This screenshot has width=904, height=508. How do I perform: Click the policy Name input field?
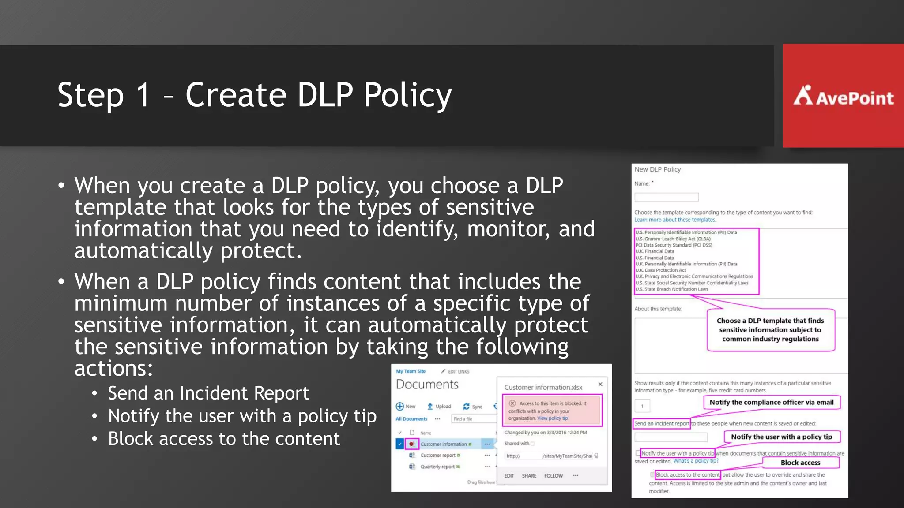click(x=667, y=197)
